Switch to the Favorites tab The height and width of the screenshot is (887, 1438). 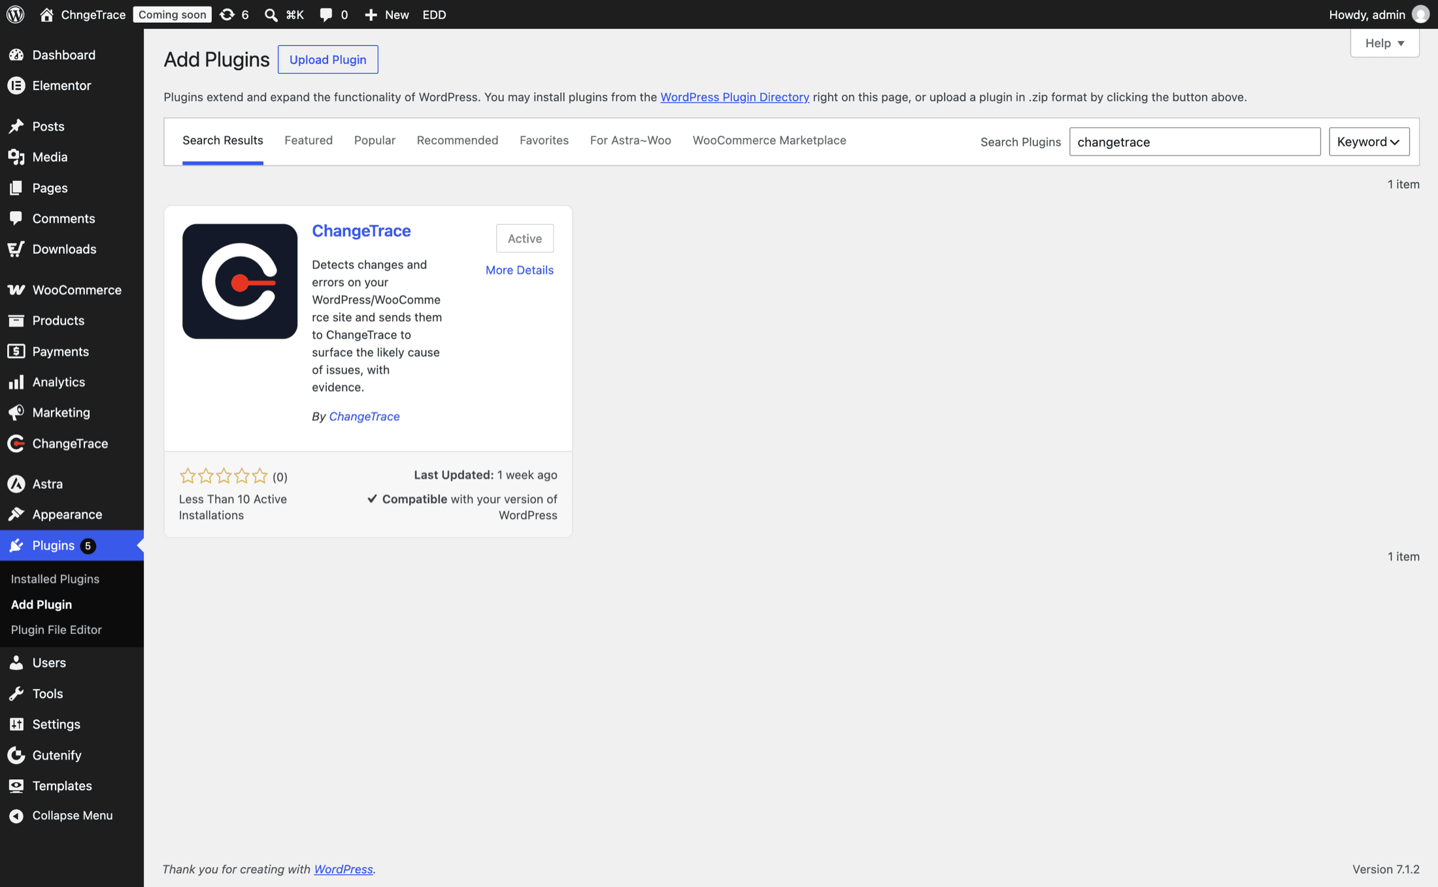tap(544, 141)
